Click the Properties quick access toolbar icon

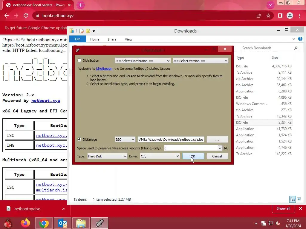pyautogui.click(x=81, y=31)
